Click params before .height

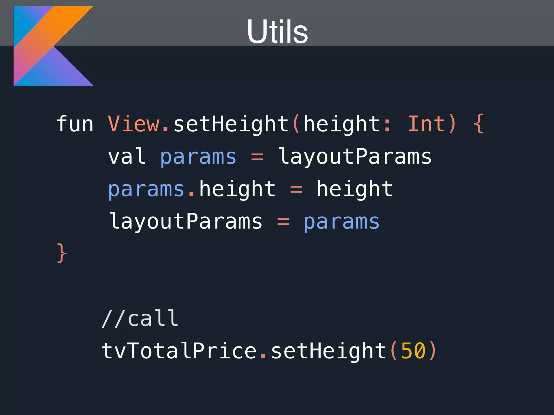146,189
